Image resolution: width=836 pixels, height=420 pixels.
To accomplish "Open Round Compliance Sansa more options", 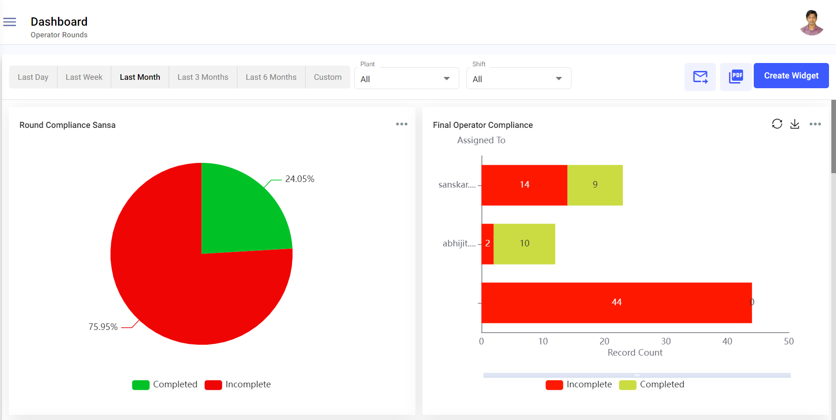I will [401, 124].
